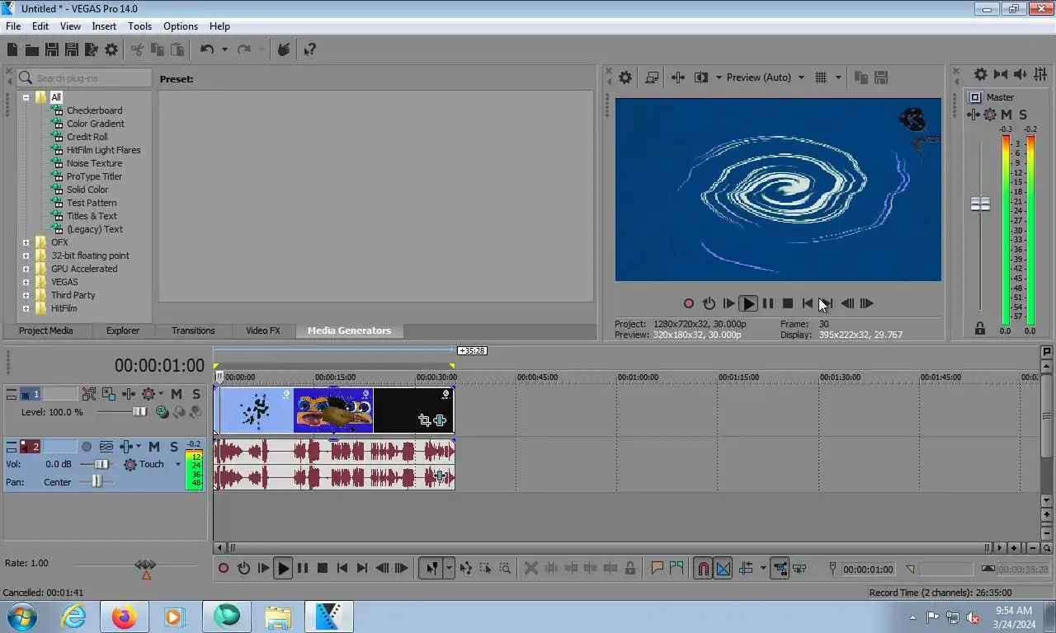Click the Track FX icon on video track 1
Screen dimensions: 1056x633
click(130, 394)
